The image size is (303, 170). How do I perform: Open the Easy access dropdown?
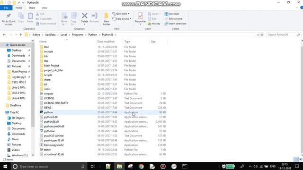(122, 19)
